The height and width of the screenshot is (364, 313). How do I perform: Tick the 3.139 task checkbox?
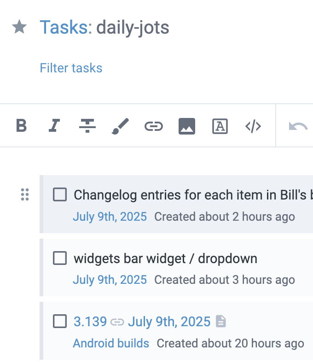click(x=60, y=321)
